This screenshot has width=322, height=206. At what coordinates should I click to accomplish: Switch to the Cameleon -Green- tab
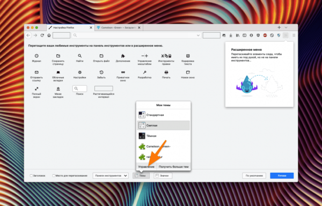coord(119,27)
